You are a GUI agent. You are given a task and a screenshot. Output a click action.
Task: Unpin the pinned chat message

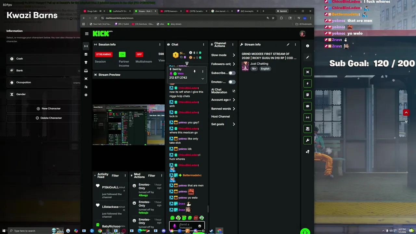(195, 71)
